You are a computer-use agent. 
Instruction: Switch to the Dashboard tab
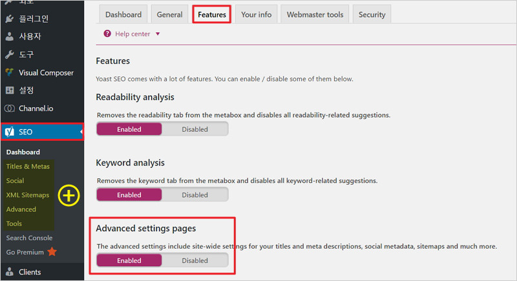click(123, 14)
